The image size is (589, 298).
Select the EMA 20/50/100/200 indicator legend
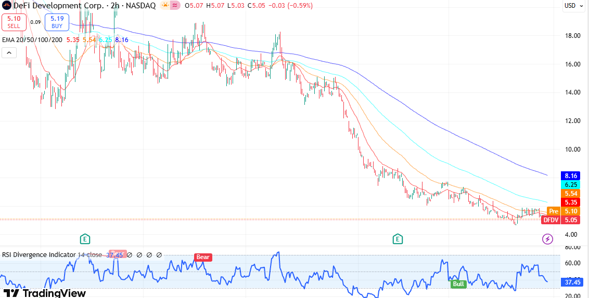(33, 39)
